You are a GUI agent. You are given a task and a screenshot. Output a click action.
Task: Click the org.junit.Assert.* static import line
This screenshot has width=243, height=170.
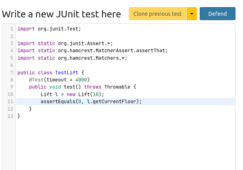click(x=68, y=43)
